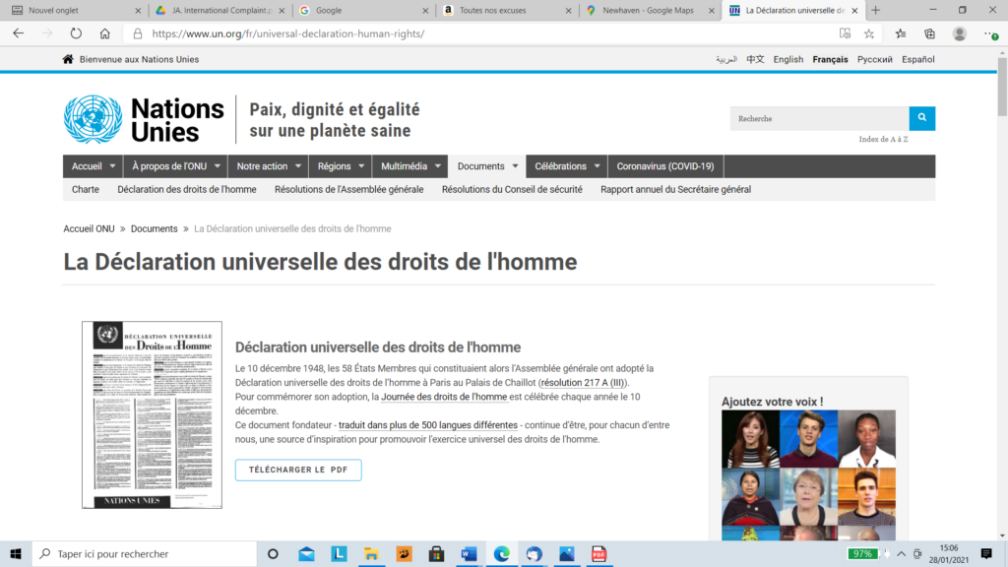Open Word from the taskbar
The height and width of the screenshot is (567, 1008).
point(469,553)
